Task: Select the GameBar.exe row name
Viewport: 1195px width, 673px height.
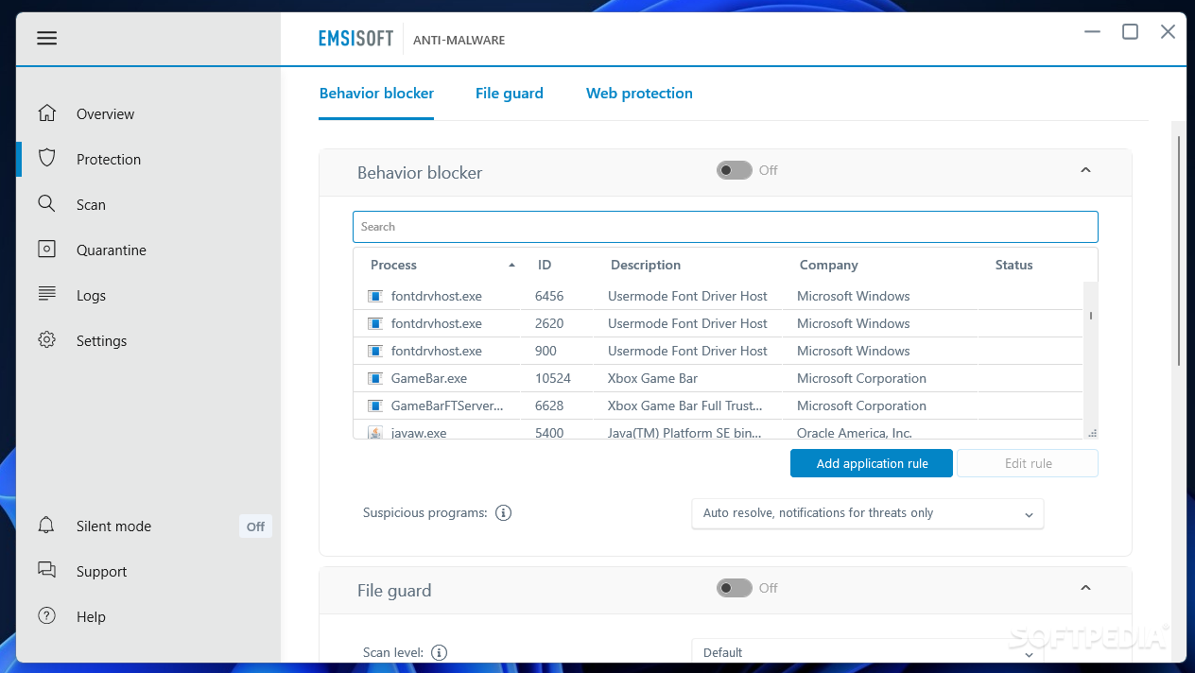Action: click(x=429, y=378)
